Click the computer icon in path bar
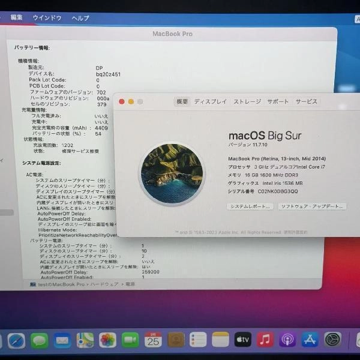This screenshot has width=360, height=360. pyautogui.click(x=33, y=284)
